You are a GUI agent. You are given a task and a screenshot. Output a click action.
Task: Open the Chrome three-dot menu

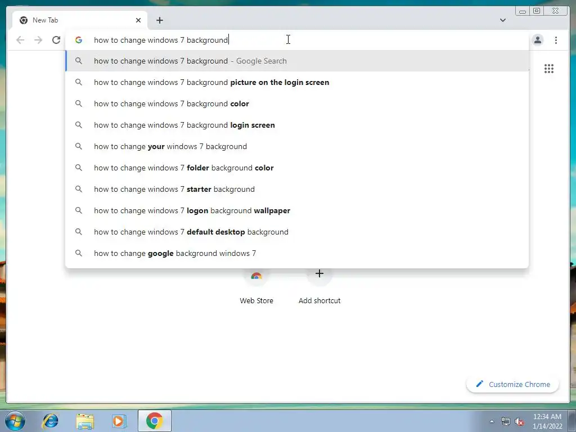pos(556,40)
